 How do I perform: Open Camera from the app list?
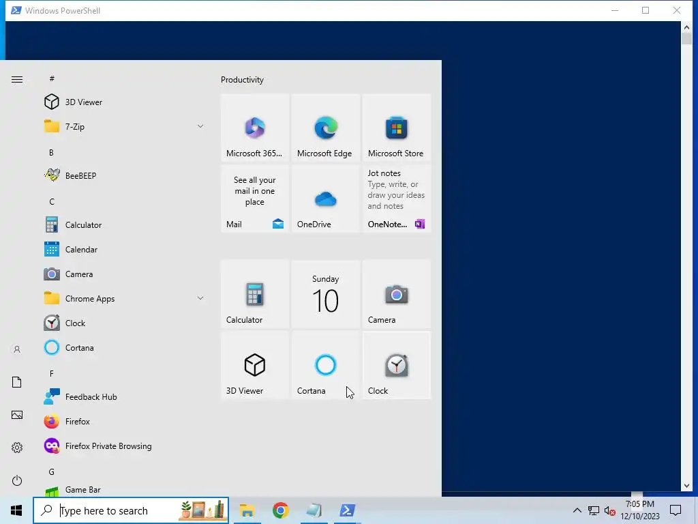coord(123,274)
